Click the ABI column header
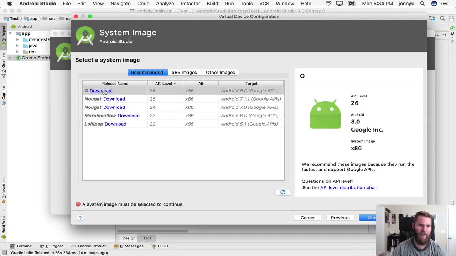456x256 pixels. [x=201, y=84]
